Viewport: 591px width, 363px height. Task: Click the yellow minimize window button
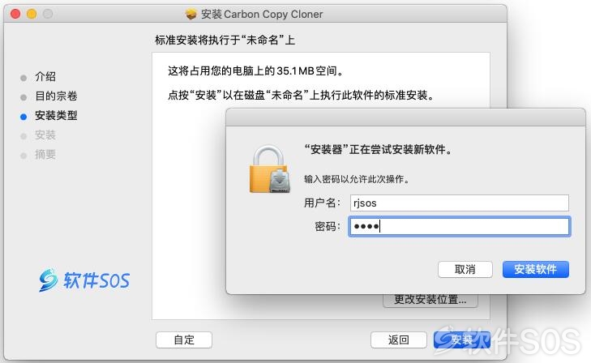[32, 14]
